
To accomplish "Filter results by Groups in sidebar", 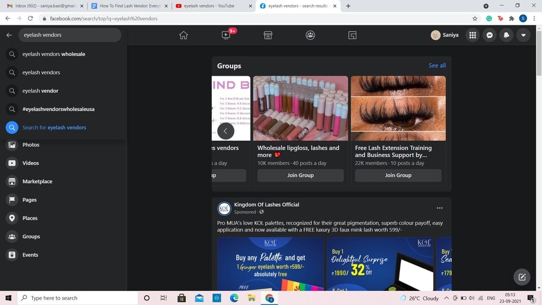I will [64, 236].
